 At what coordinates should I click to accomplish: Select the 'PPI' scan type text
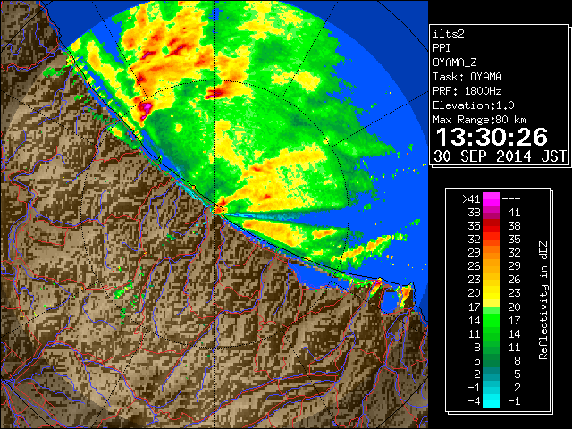tap(442, 48)
